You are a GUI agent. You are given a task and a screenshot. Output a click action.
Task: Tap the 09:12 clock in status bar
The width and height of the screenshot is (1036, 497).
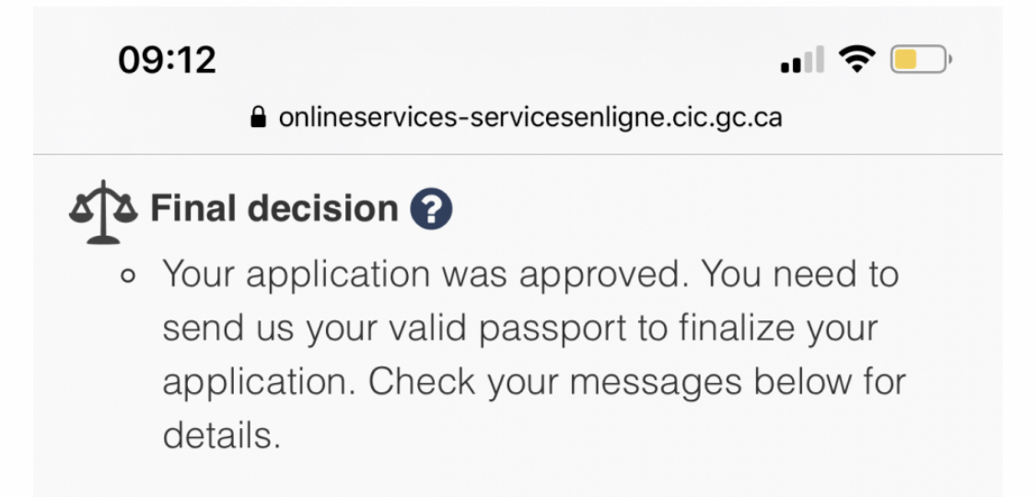coord(168,60)
